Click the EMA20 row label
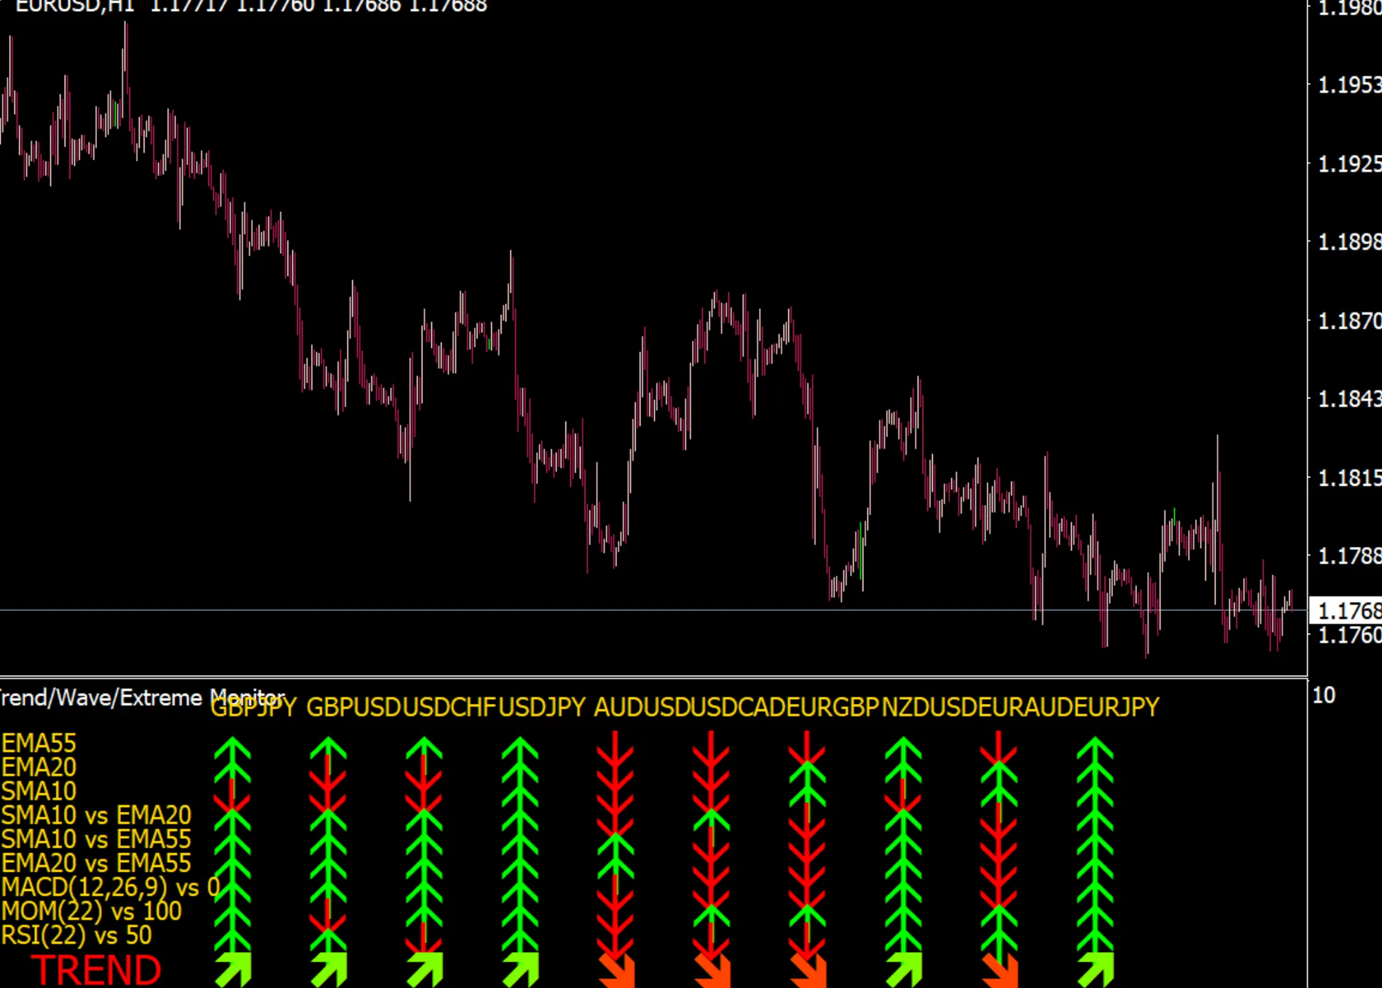 [x=39, y=767]
